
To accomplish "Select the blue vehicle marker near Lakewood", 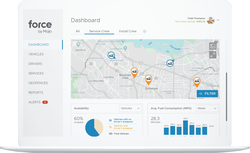I will (170, 63).
